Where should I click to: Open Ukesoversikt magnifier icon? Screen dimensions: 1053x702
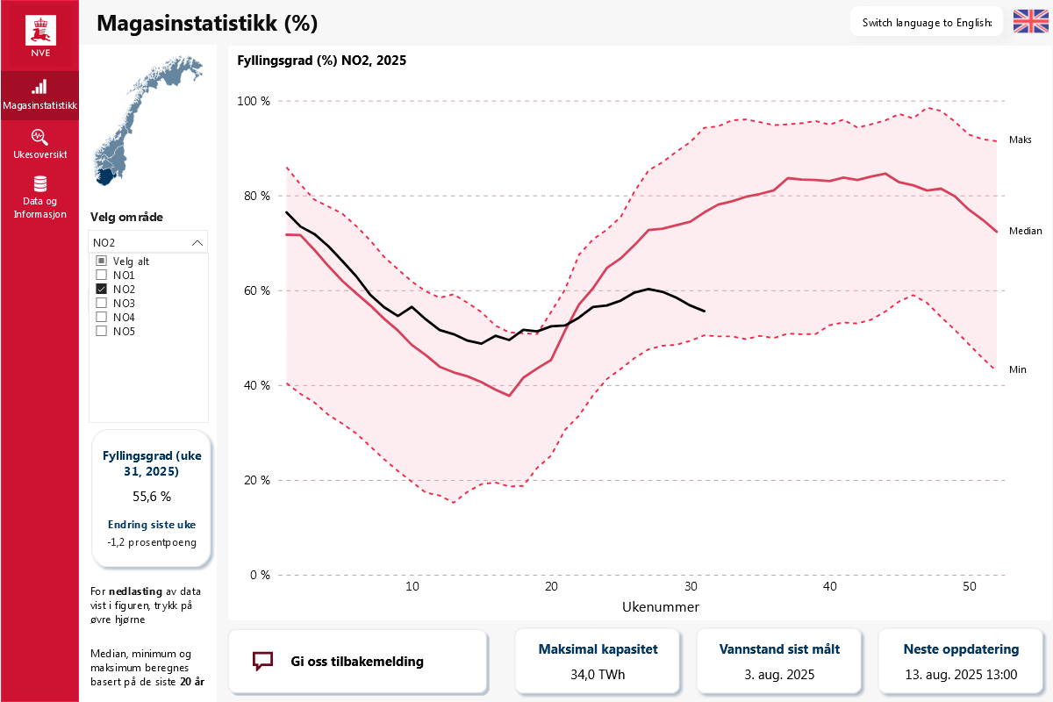(39, 137)
